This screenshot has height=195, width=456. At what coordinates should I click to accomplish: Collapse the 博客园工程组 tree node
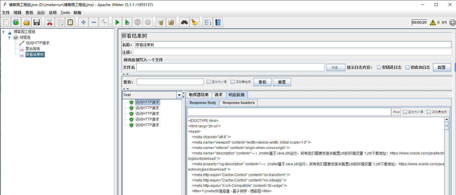3,32
